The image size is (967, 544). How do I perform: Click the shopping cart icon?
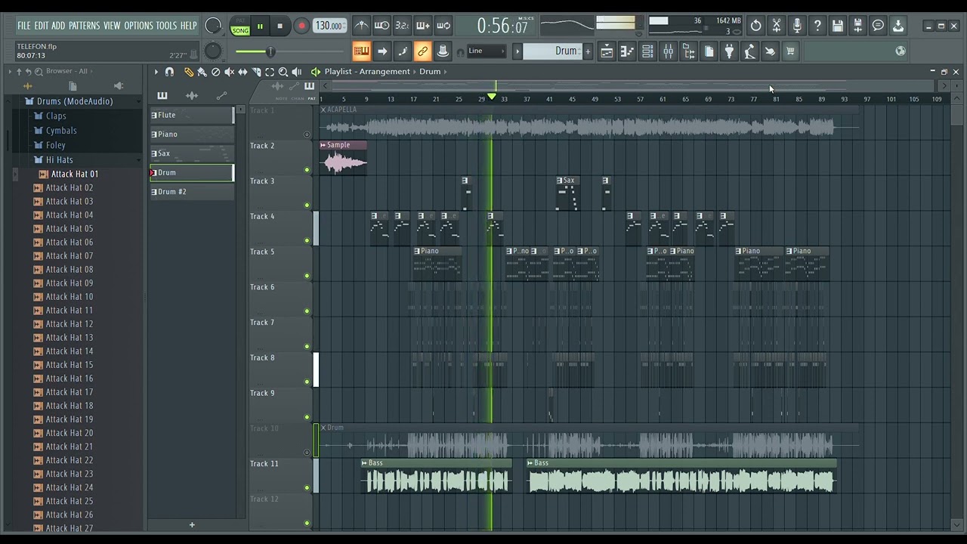click(790, 51)
